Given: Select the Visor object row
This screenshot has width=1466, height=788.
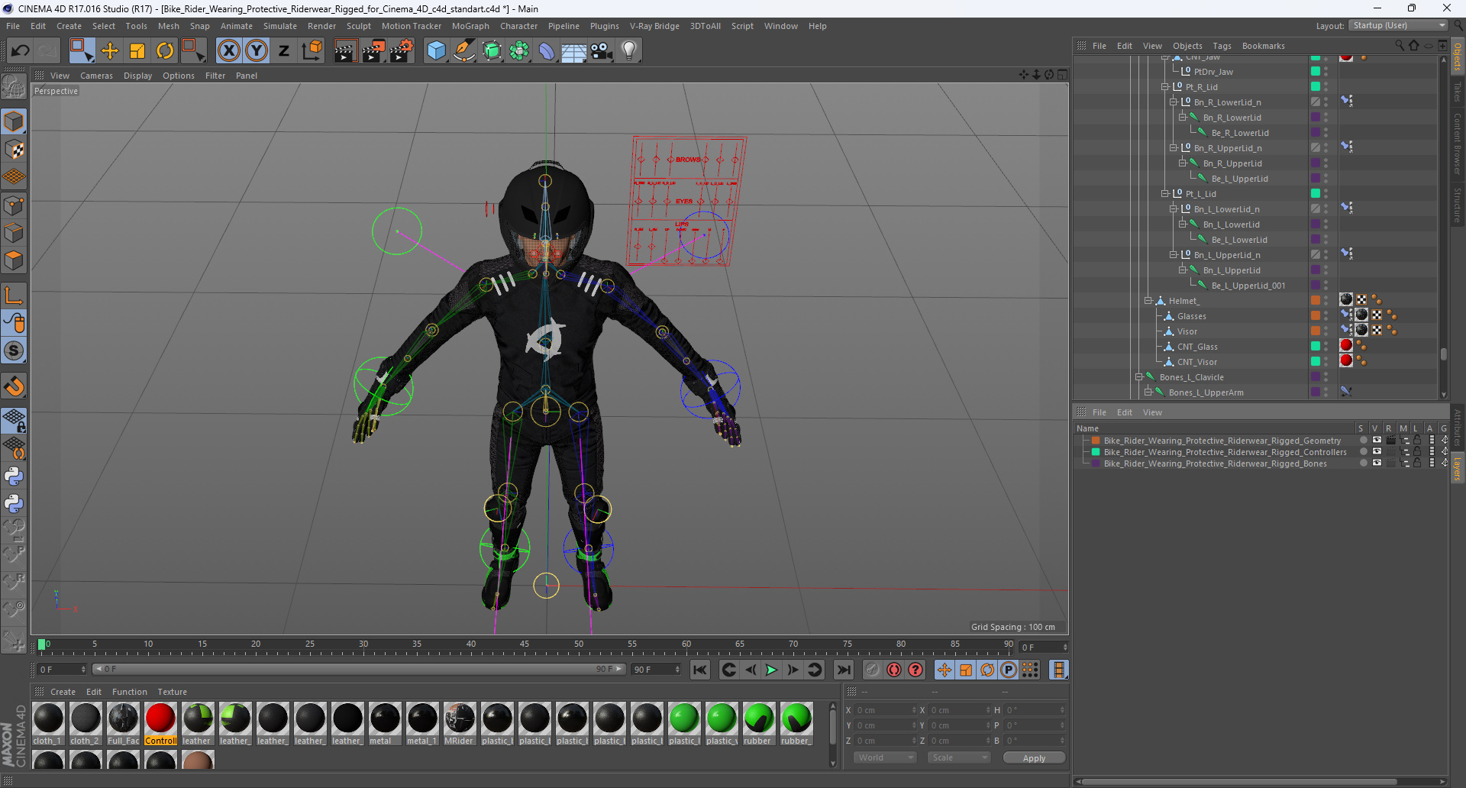Looking at the screenshot, I should [1187, 331].
